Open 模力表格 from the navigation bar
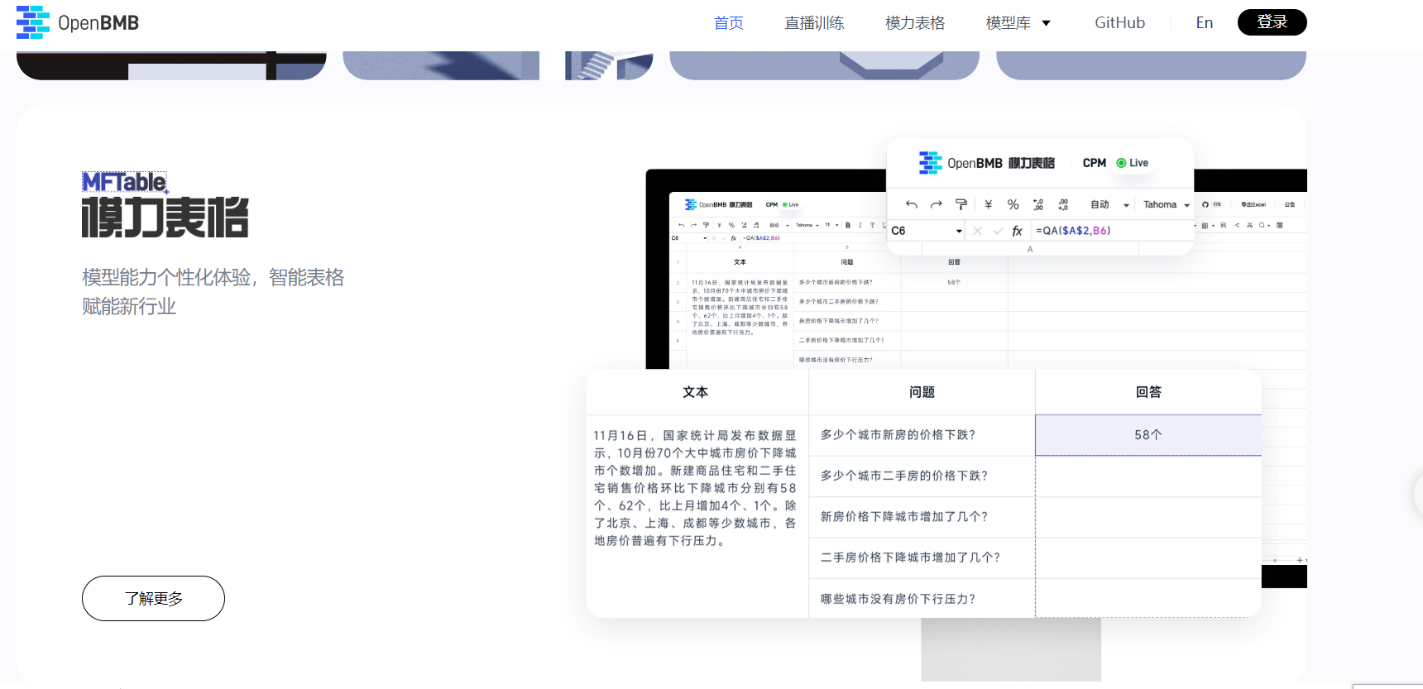 tap(914, 23)
